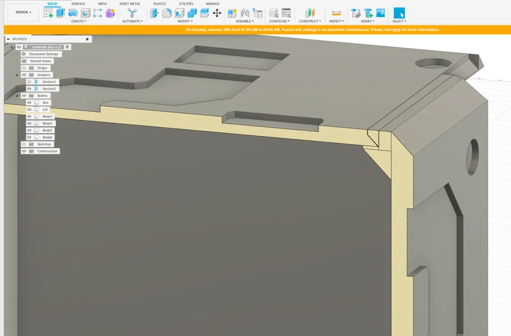Activate the Hole tool
The width and height of the screenshot is (511, 336).
[x=85, y=13]
